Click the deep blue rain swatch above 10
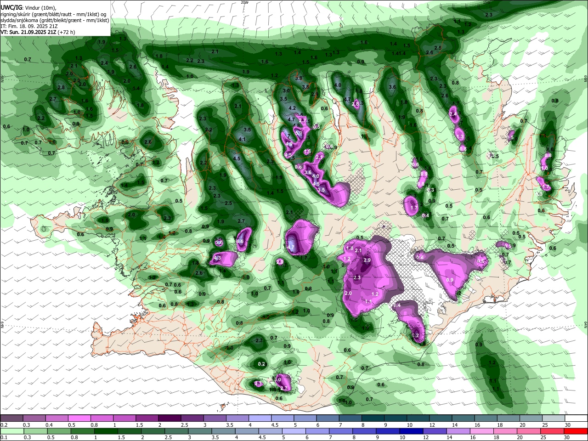588x441 pixels. click(412, 431)
